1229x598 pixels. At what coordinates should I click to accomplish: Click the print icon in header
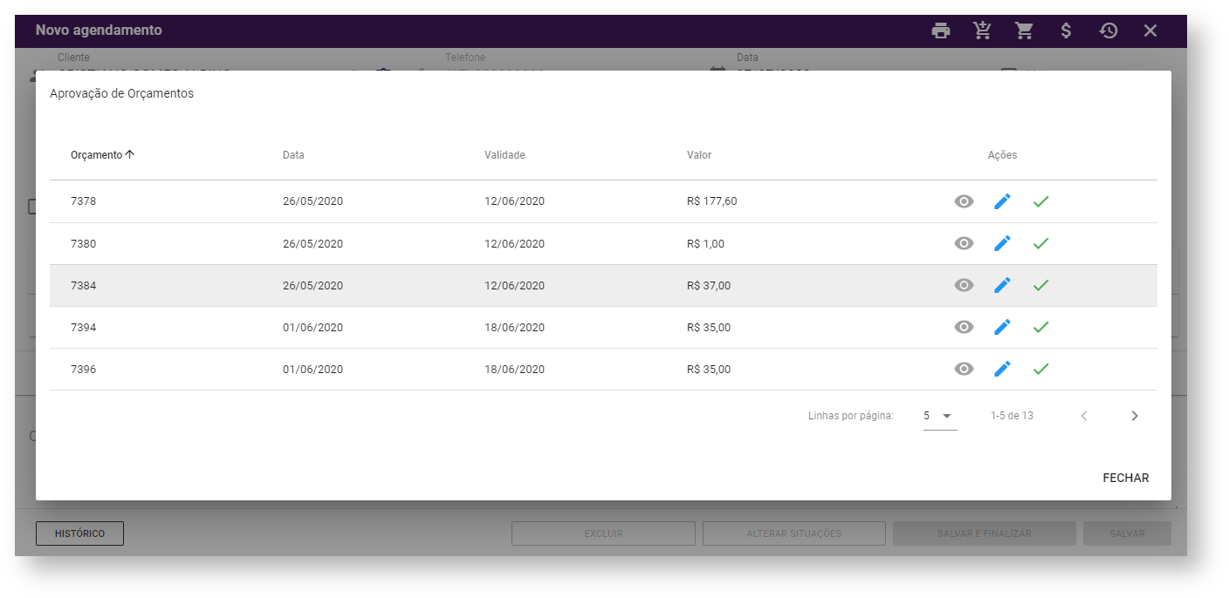[x=940, y=31]
